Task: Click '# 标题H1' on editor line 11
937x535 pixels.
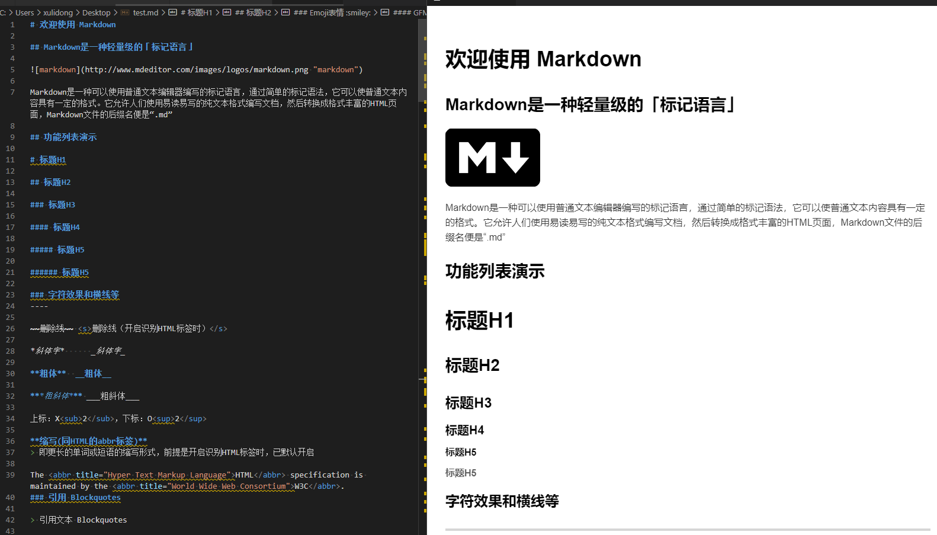Action: coord(48,159)
